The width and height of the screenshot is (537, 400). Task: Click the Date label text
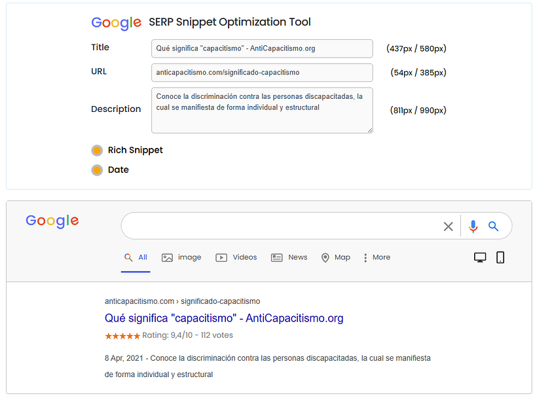[119, 170]
